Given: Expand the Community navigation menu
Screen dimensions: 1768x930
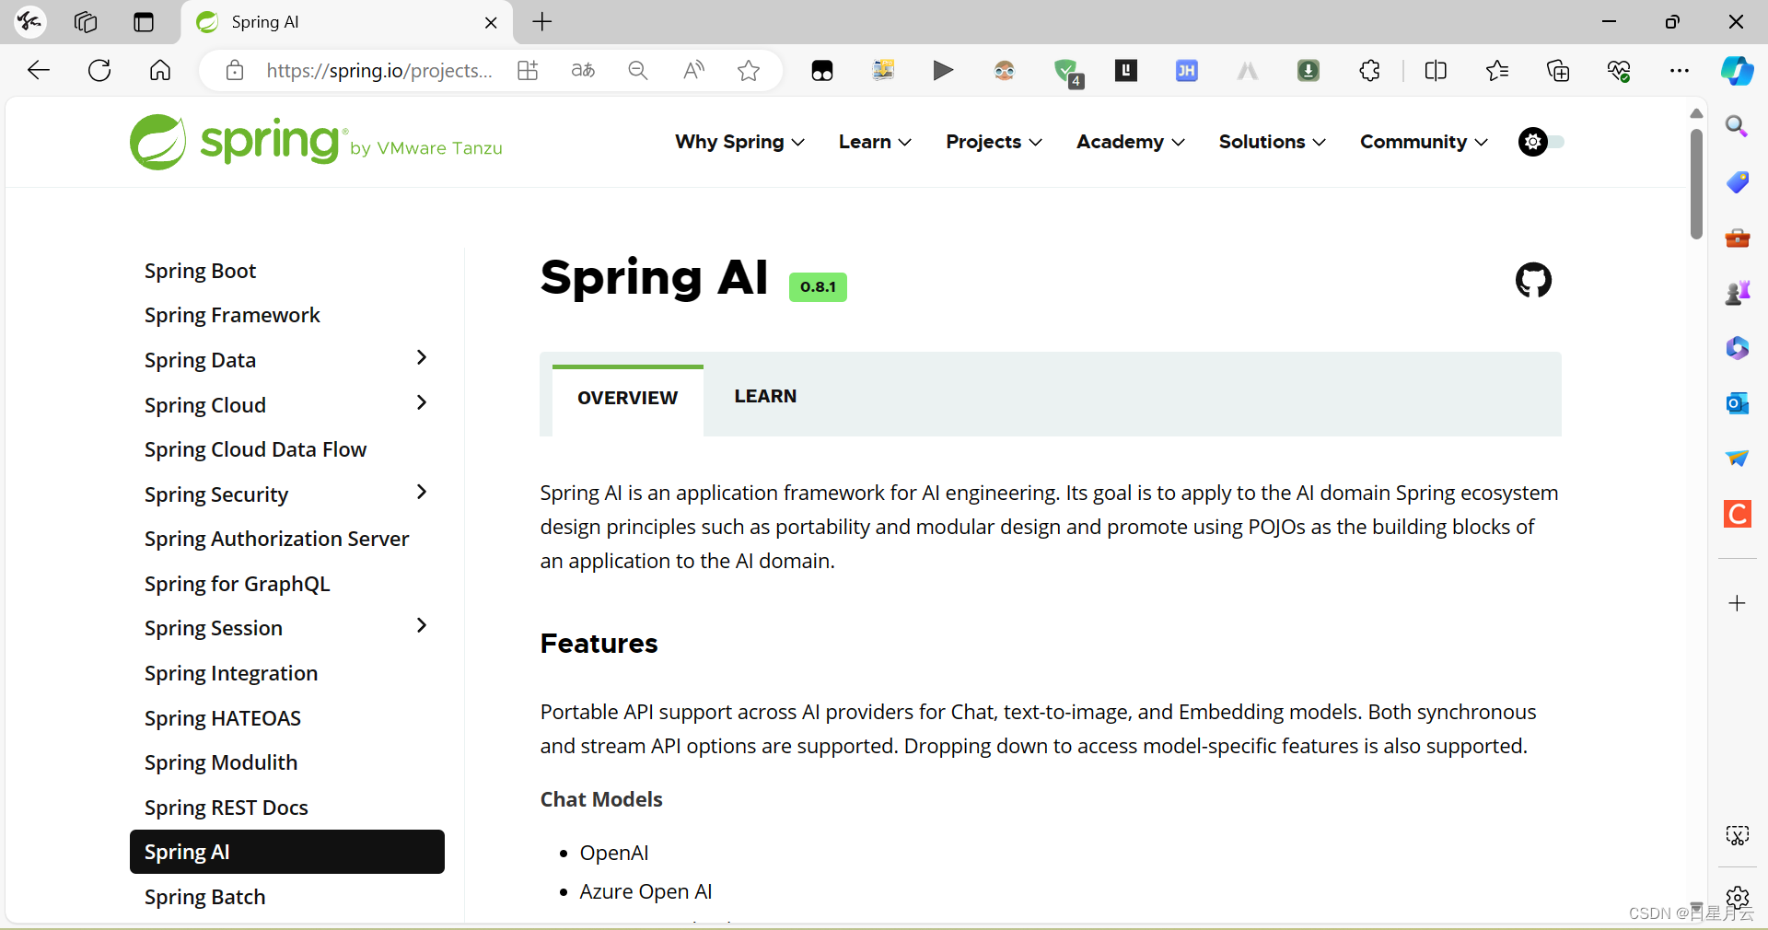Looking at the screenshot, I should [x=1424, y=142].
